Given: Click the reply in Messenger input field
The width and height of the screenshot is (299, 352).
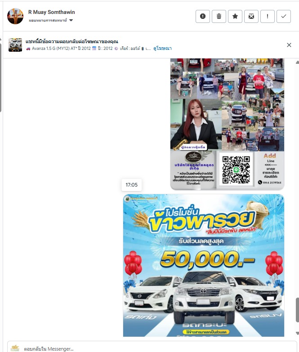Looking at the screenshot, I should click(x=152, y=348).
